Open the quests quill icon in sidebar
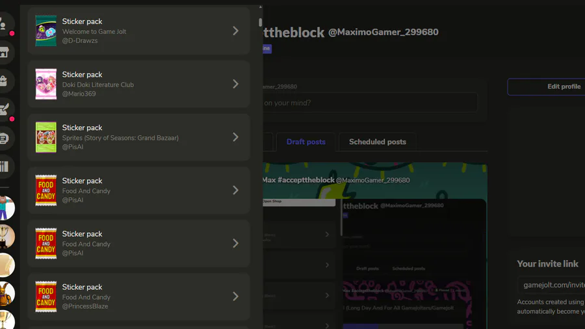Screen dimensions: 585x329 tap(5, 109)
